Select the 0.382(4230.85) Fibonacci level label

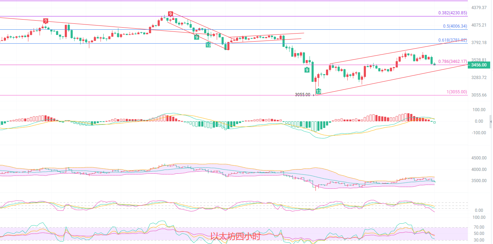(452, 13)
